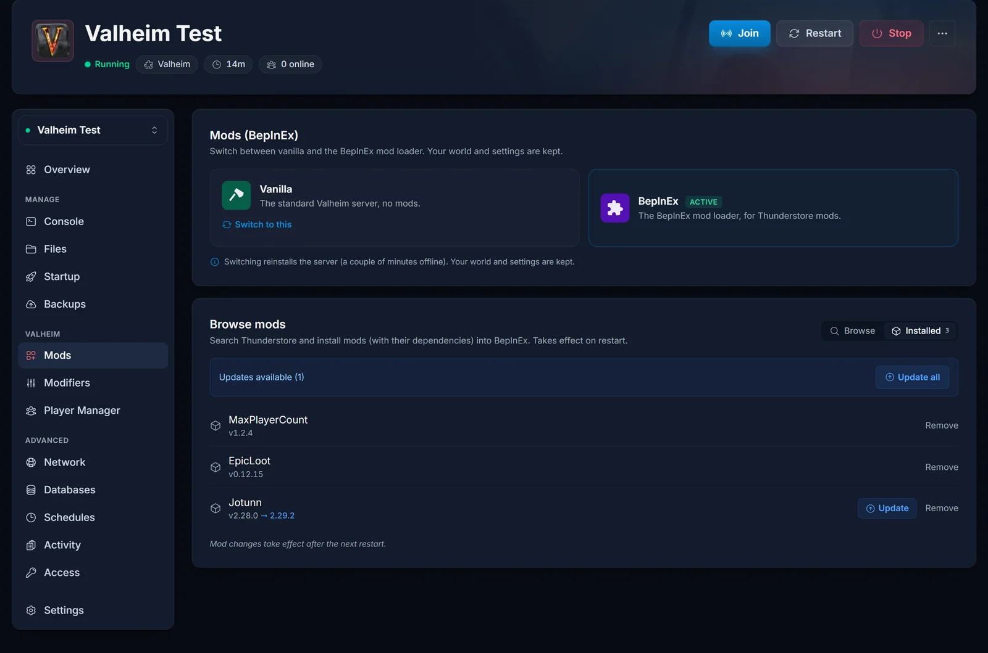
Task: Click the MaxPlayerCount mod name
Action: click(268, 420)
